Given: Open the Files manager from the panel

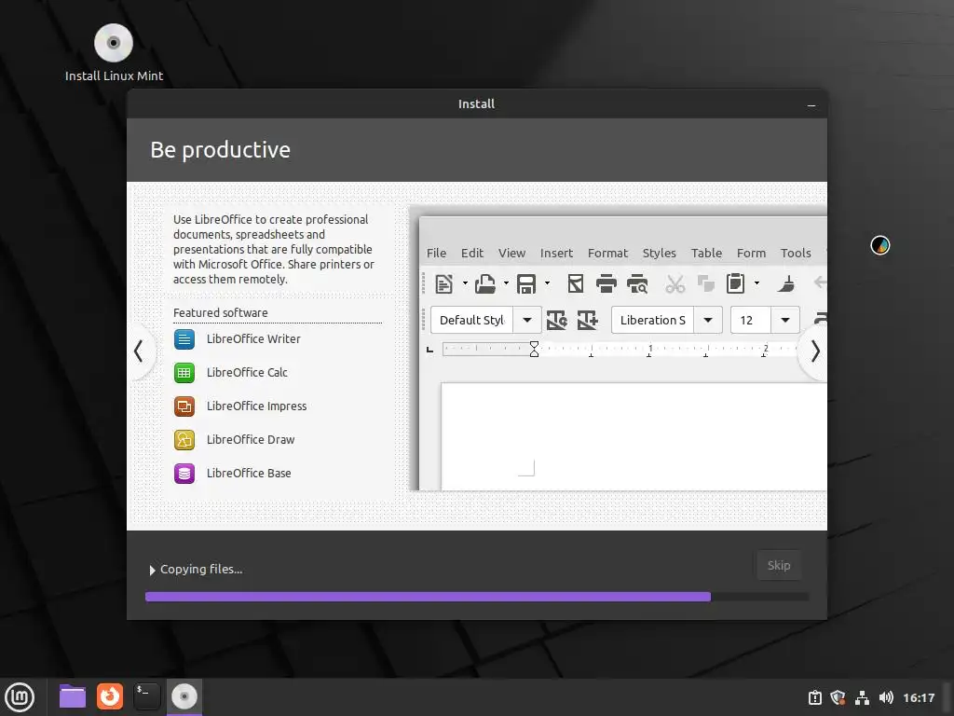Looking at the screenshot, I should (73, 696).
